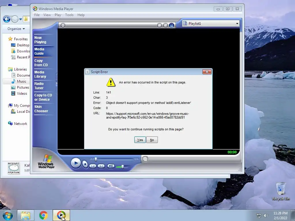Click the support.microsoft.com URL text

[147, 116]
